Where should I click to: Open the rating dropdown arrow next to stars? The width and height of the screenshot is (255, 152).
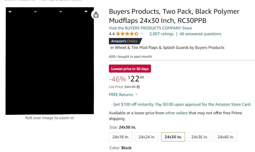click(x=142, y=34)
